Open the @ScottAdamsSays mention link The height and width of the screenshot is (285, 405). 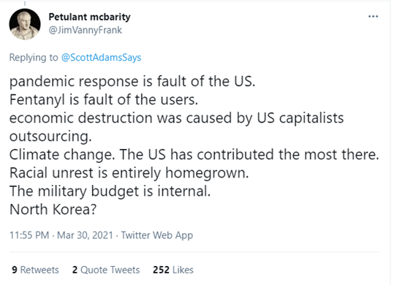101,57
